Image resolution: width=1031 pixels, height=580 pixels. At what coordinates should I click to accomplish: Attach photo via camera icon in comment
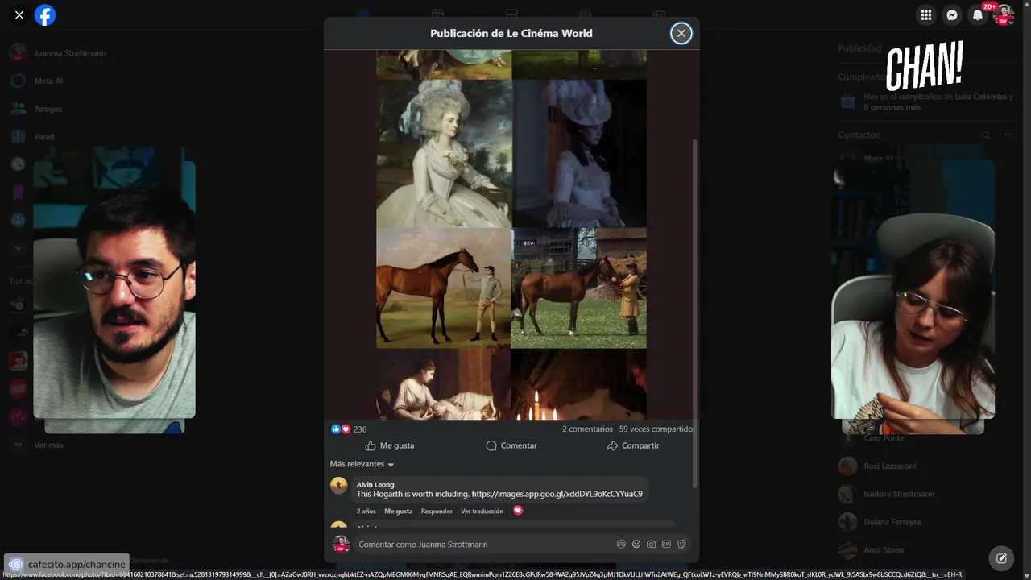tap(652, 545)
